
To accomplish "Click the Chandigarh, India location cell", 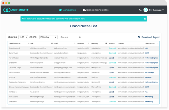I will pos(83,68).
